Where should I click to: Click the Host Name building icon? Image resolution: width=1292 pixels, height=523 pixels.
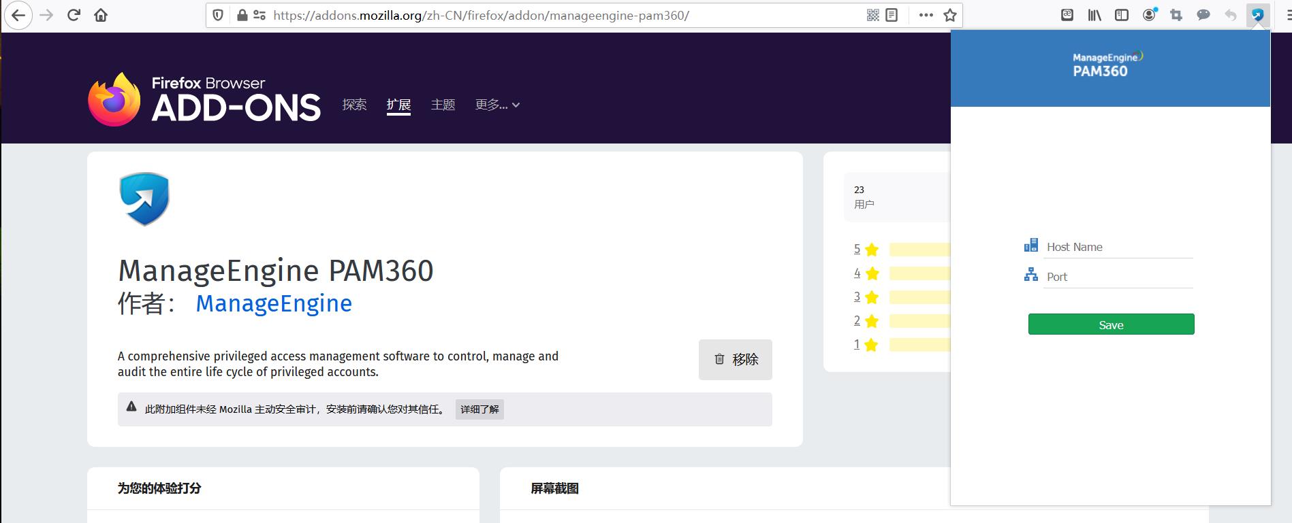pyautogui.click(x=1031, y=246)
